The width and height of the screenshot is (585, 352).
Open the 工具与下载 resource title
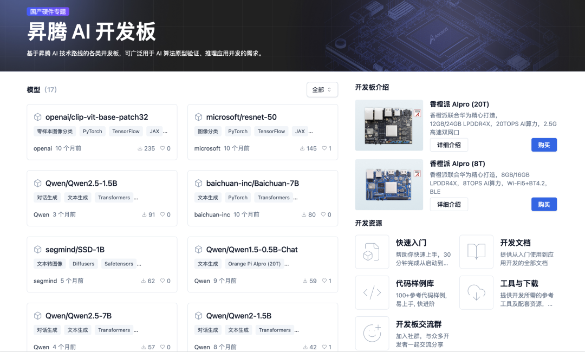[519, 283]
